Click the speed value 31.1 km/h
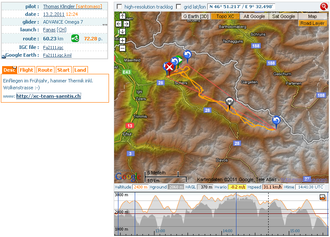Screen dimensions: 330x237 [272, 187]
